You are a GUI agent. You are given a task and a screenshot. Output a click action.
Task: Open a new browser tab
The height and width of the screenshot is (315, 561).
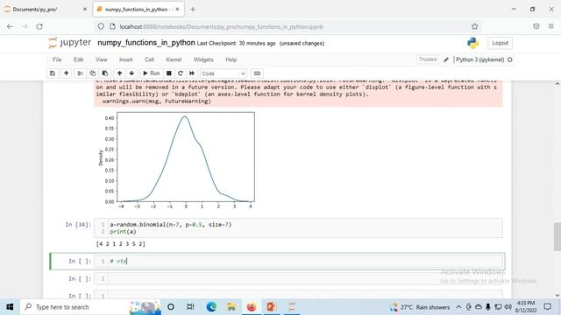coord(193,10)
